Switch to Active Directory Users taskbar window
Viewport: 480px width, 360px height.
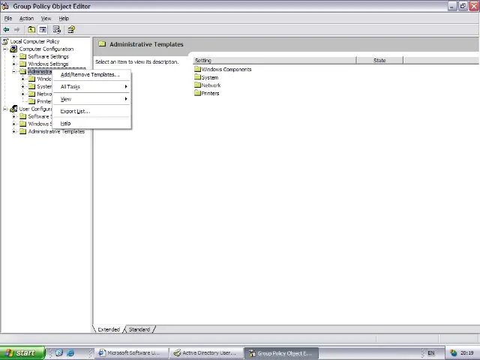click(207, 353)
